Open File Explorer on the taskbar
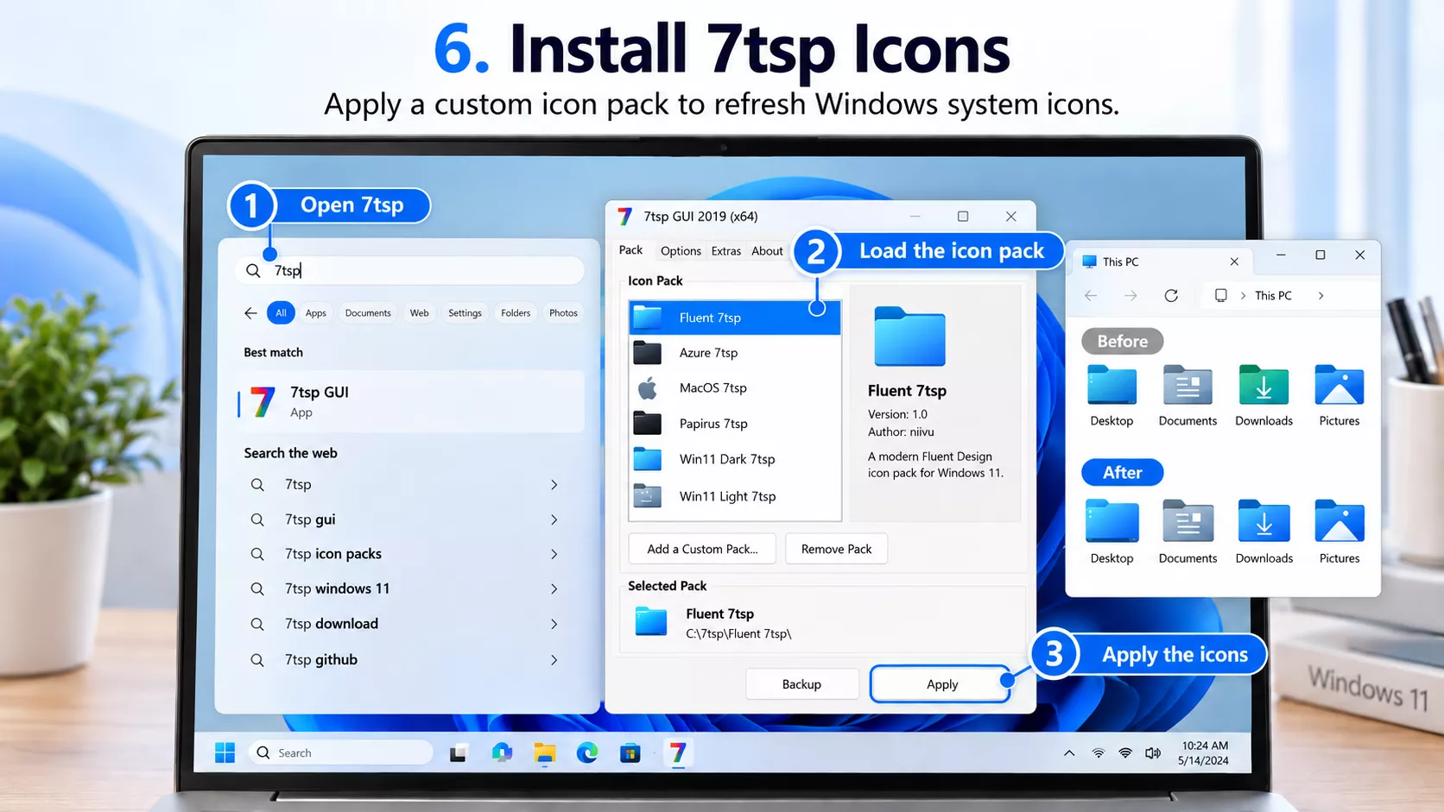The width and height of the screenshot is (1444, 812). [544, 753]
